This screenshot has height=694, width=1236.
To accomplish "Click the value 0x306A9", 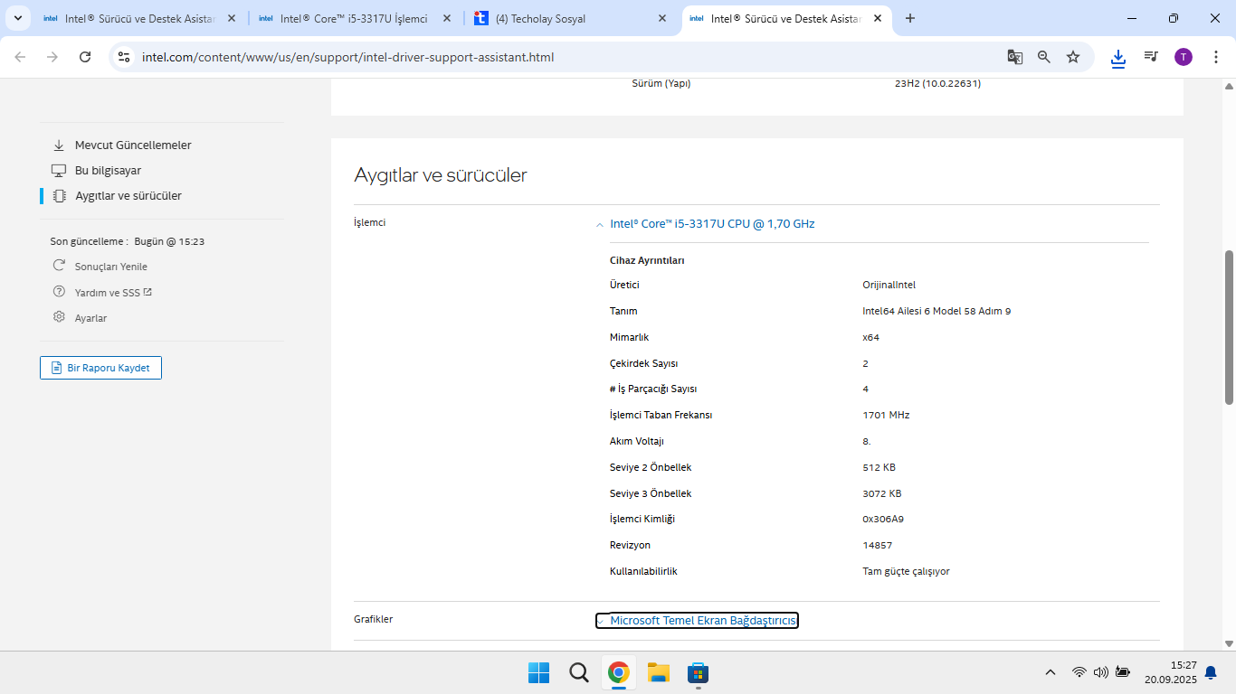I will [883, 519].
